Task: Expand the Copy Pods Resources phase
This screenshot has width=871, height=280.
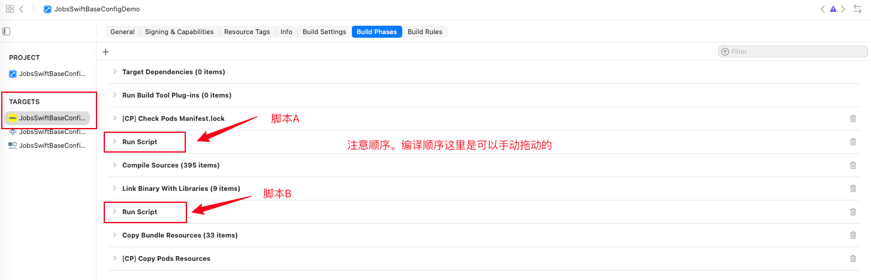Action: tap(114, 258)
